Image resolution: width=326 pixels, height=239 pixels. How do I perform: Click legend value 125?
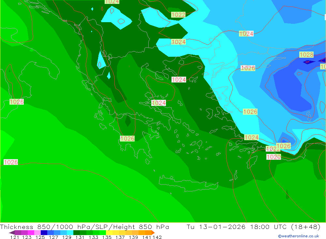(40, 237)
